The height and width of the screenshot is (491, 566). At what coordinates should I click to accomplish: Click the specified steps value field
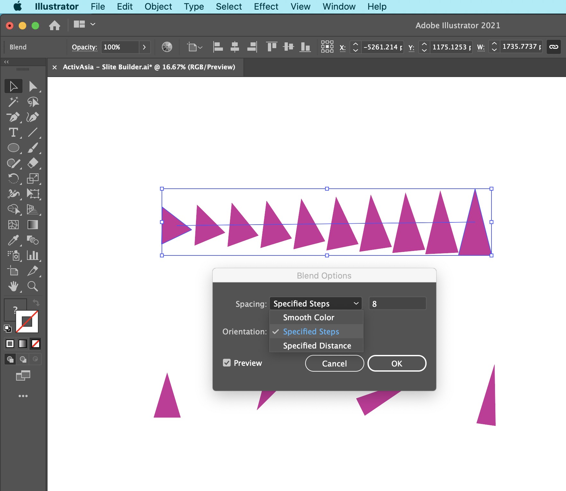397,304
